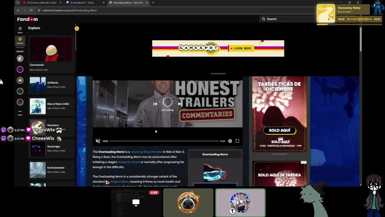The image size is (385, 217).
Task: Go back with browser back arrow
Action: click(x=18, y=10)
